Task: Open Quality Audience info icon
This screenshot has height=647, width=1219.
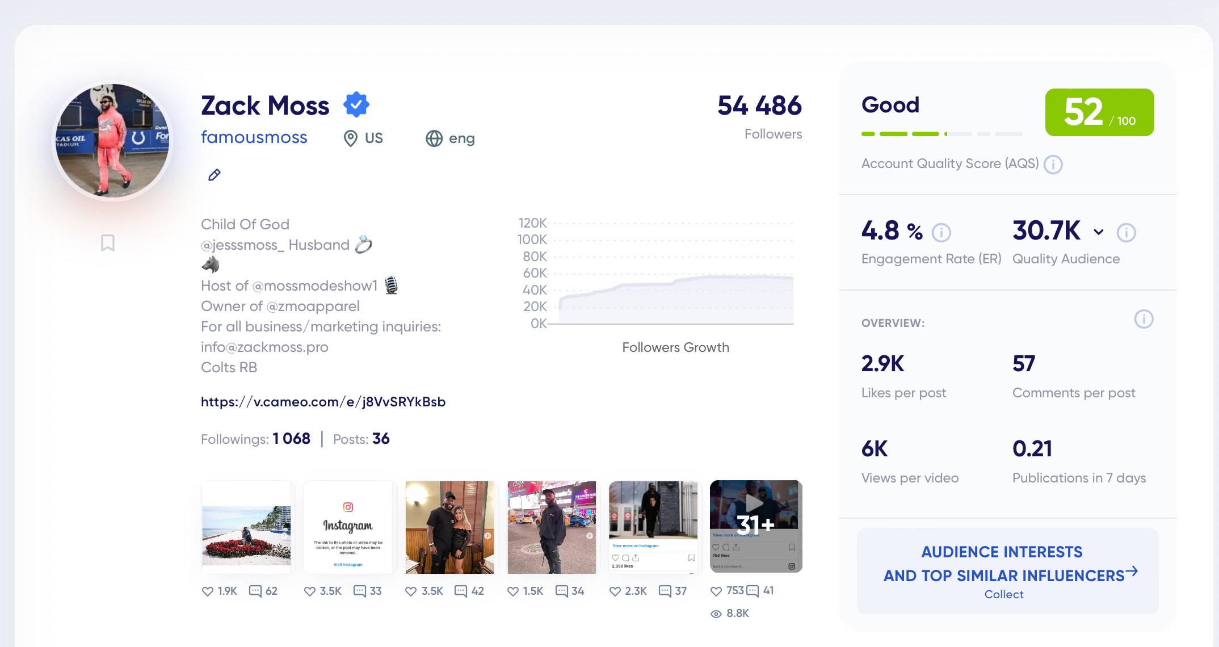Action: click(1126, 232)
